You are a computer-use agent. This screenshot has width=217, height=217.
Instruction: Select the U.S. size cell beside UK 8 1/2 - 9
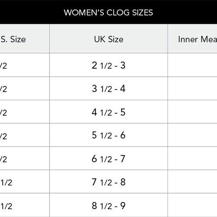point(25,205)
